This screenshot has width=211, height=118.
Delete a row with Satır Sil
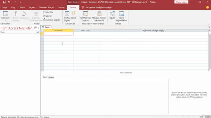[47, 16]
